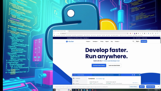Open the DJANGO bookmarks folder
Viewport: 161px width, 91px height.
coord(64,35)
